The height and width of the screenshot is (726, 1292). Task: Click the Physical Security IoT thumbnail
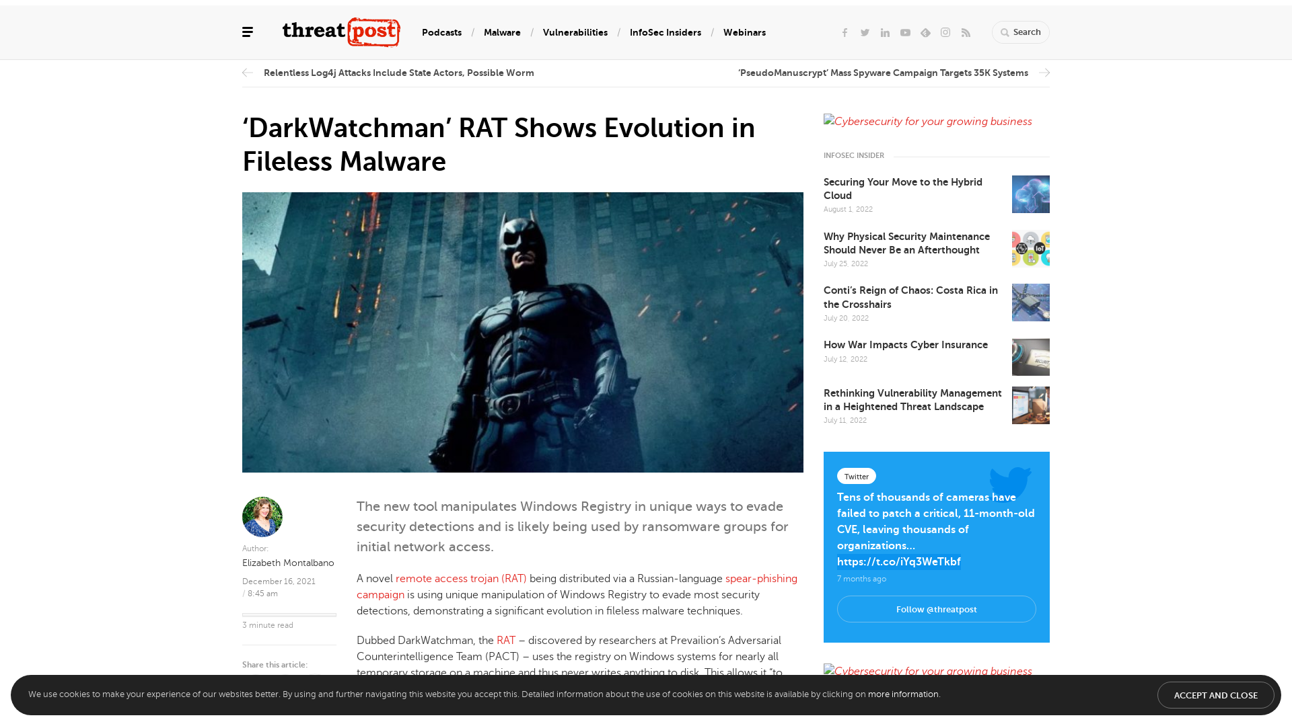coord(1031,249)
